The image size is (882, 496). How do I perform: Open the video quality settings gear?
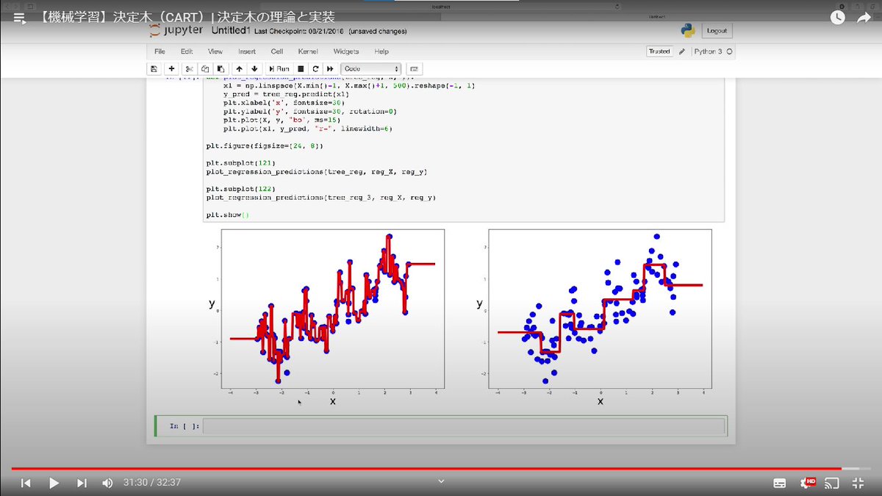[x=806, y=483]
